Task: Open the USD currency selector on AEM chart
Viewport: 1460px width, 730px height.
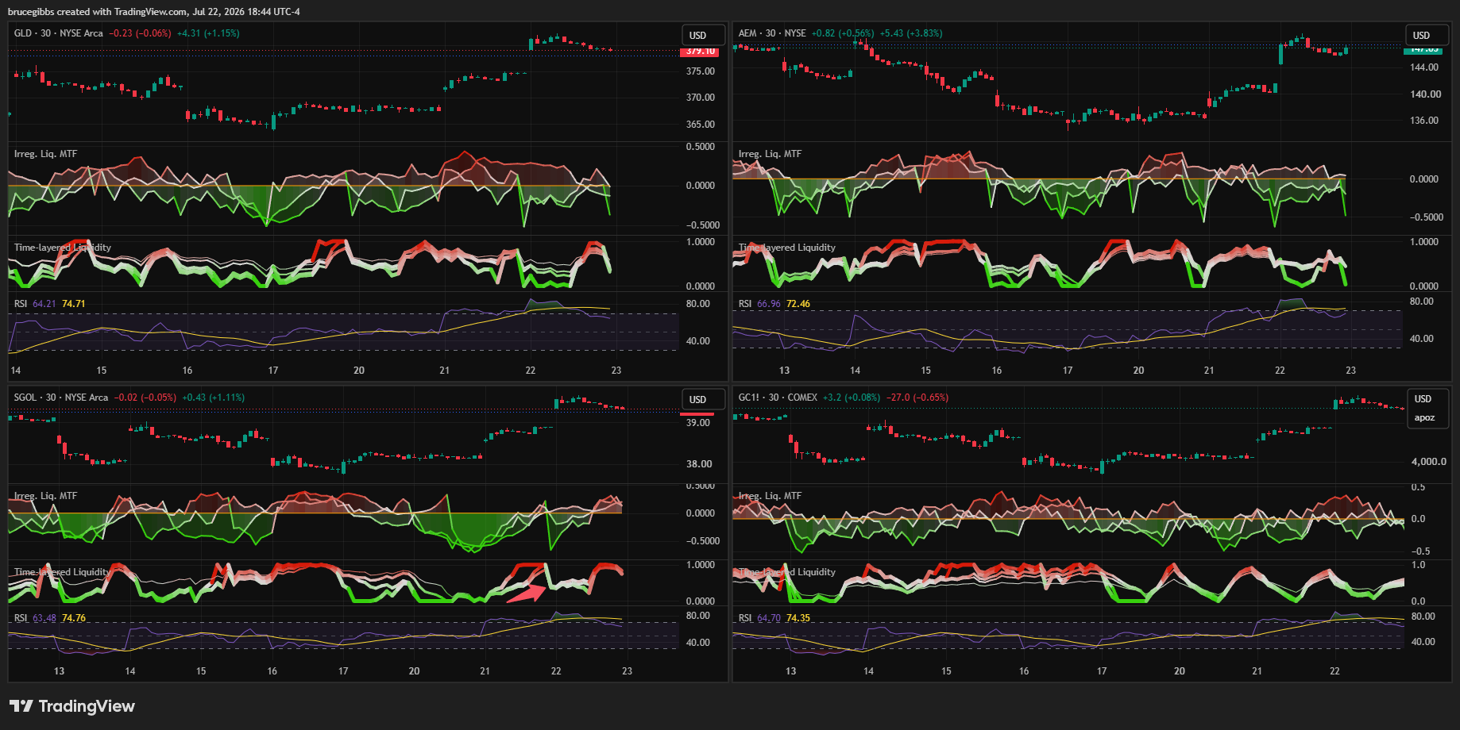Action: (x=1427, y=35)
